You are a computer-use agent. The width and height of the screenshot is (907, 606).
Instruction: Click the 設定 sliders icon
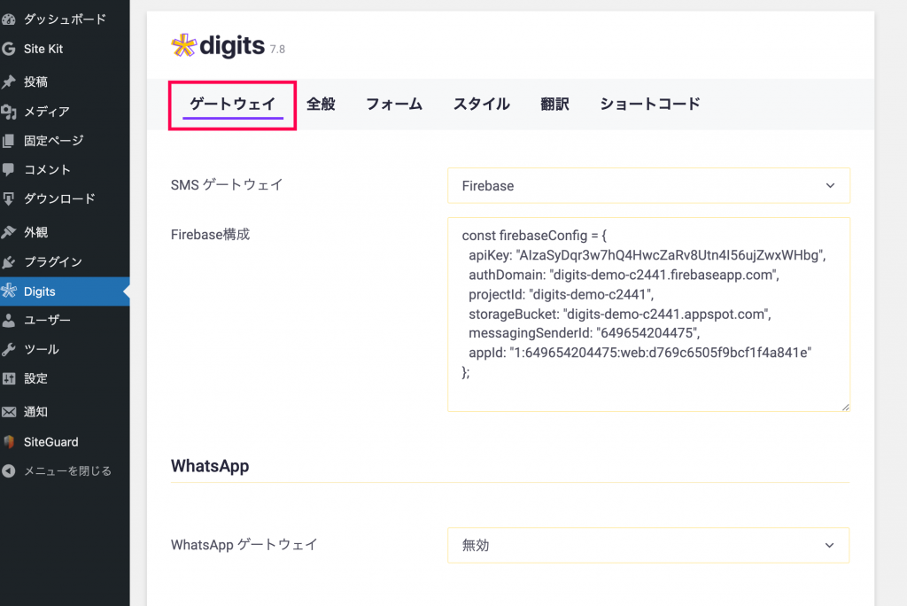(9, 378)
